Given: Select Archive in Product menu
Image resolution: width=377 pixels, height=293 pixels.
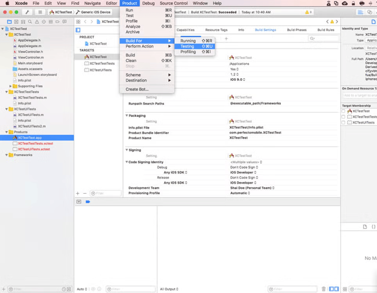Looking at the screenshot, I should click(147, 32).
